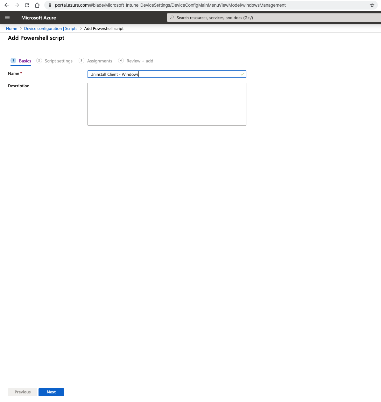Click the browser back arrow
The image size is (381, 402).
(6, 5)
